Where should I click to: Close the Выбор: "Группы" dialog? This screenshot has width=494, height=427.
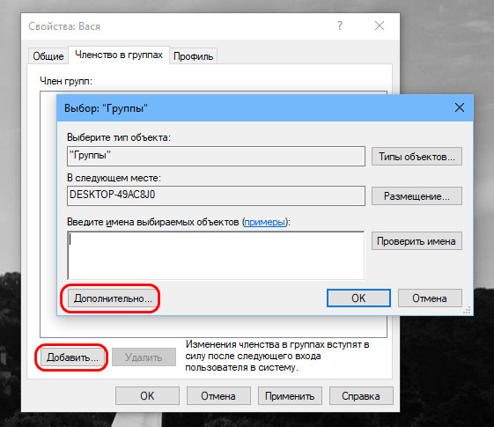460,107
